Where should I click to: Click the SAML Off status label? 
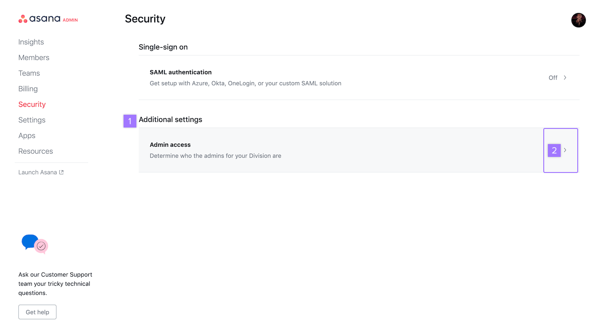(x=553, y=78)
